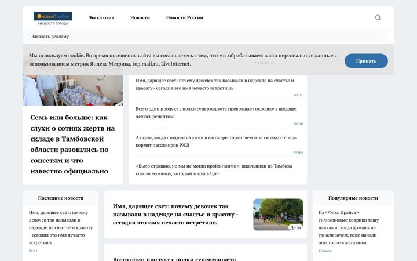Open Имя, дарящее свет in Последние новости
Viewport: 417px width, 261px height.
[x=61, y=227]
